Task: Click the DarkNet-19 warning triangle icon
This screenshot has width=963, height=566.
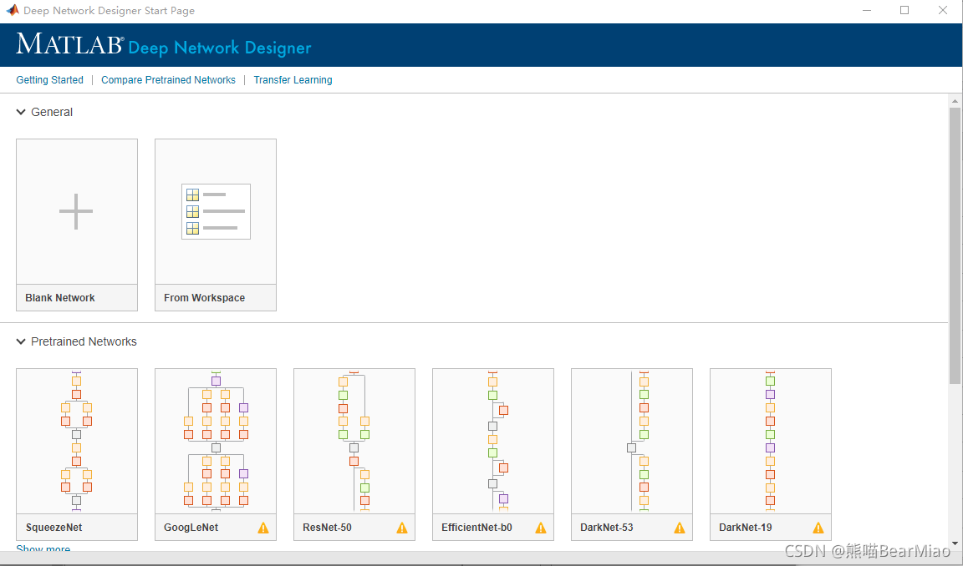Action: tap(818, 528)
